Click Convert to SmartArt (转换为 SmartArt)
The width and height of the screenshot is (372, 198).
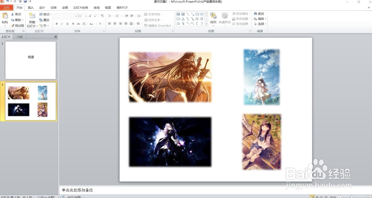coord(158,26)
